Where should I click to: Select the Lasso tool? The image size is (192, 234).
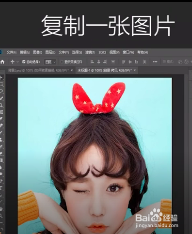click(x=1, y=91)
